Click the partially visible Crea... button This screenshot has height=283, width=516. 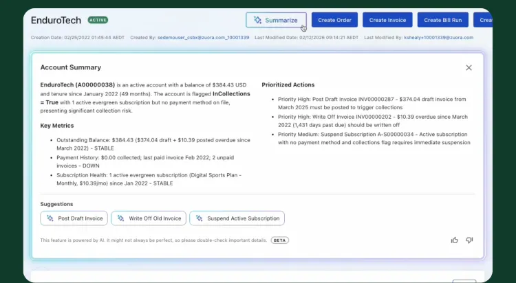[x=483, y=20]
